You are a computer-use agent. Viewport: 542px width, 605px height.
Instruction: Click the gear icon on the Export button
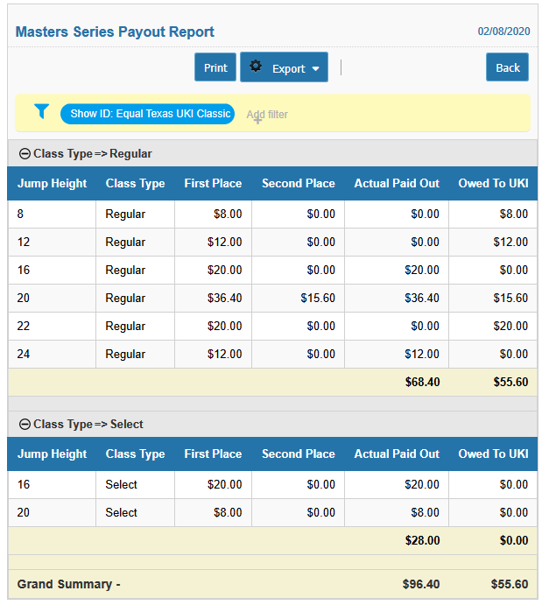coord(256,67)
